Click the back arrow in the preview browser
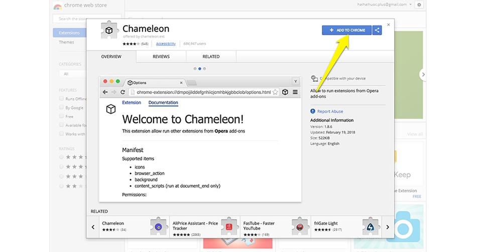Image resolution: width=482 pixels, height=252 pixels. (105, 92)
